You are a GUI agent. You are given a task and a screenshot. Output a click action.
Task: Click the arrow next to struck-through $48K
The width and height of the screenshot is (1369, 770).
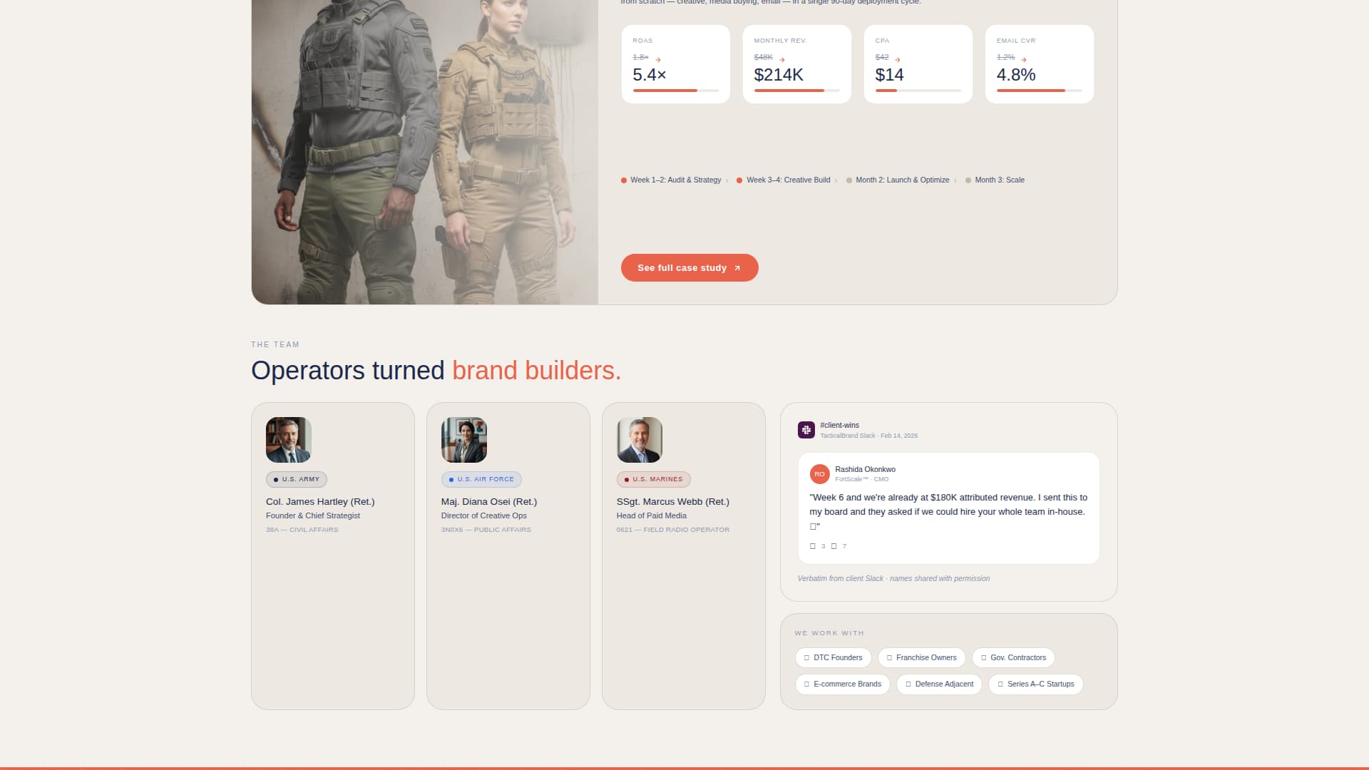coord(782,60)
